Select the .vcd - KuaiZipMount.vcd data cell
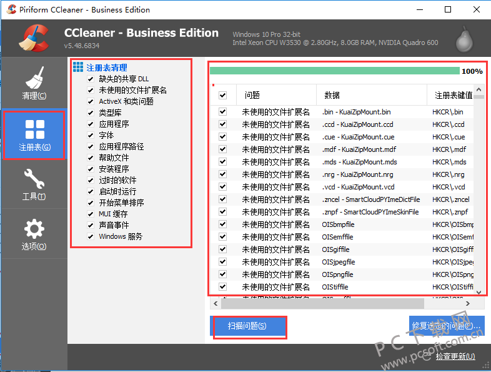The width and height of the screenshot is (491, 372). click(x=358, y=187)
